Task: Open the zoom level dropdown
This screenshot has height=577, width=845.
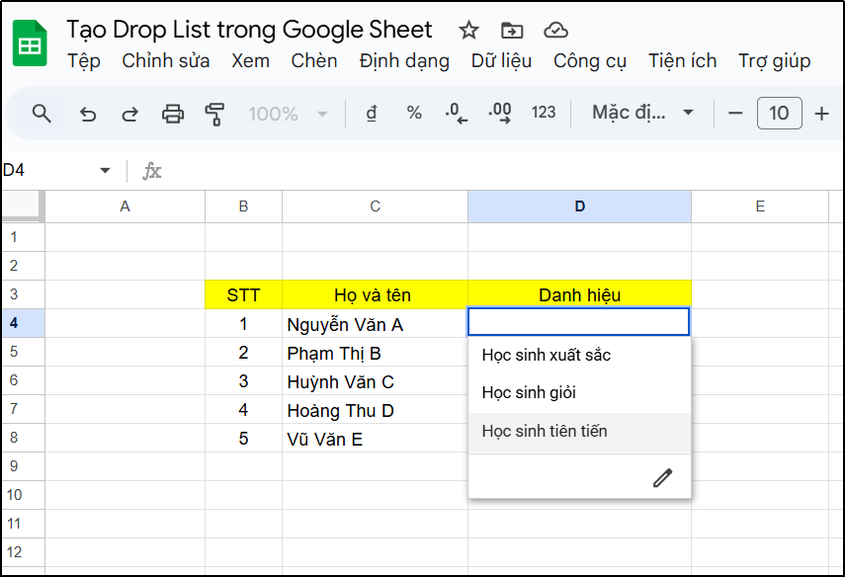Action: click(x=287, y=113)
